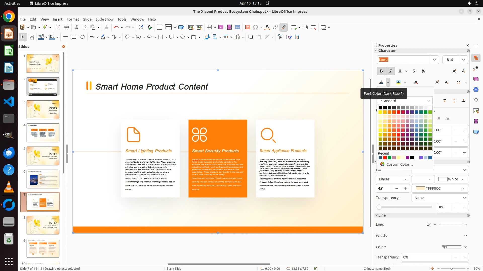Open the Slide Show menu
483x271 pixels.
(104, 19)
